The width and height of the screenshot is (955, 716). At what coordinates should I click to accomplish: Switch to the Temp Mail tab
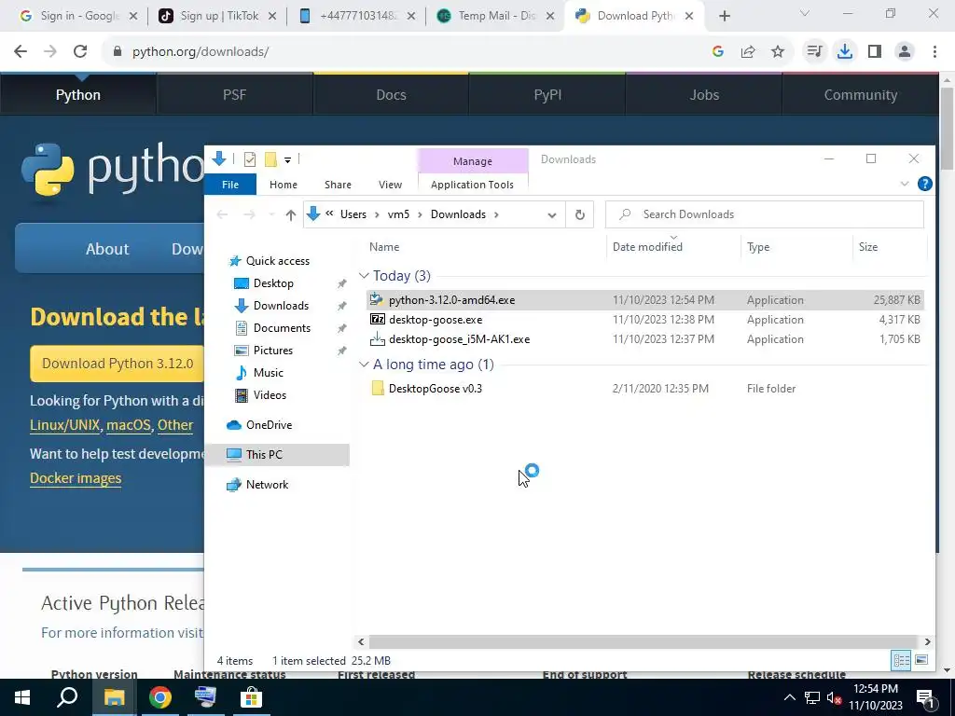(x=496, y=16)
